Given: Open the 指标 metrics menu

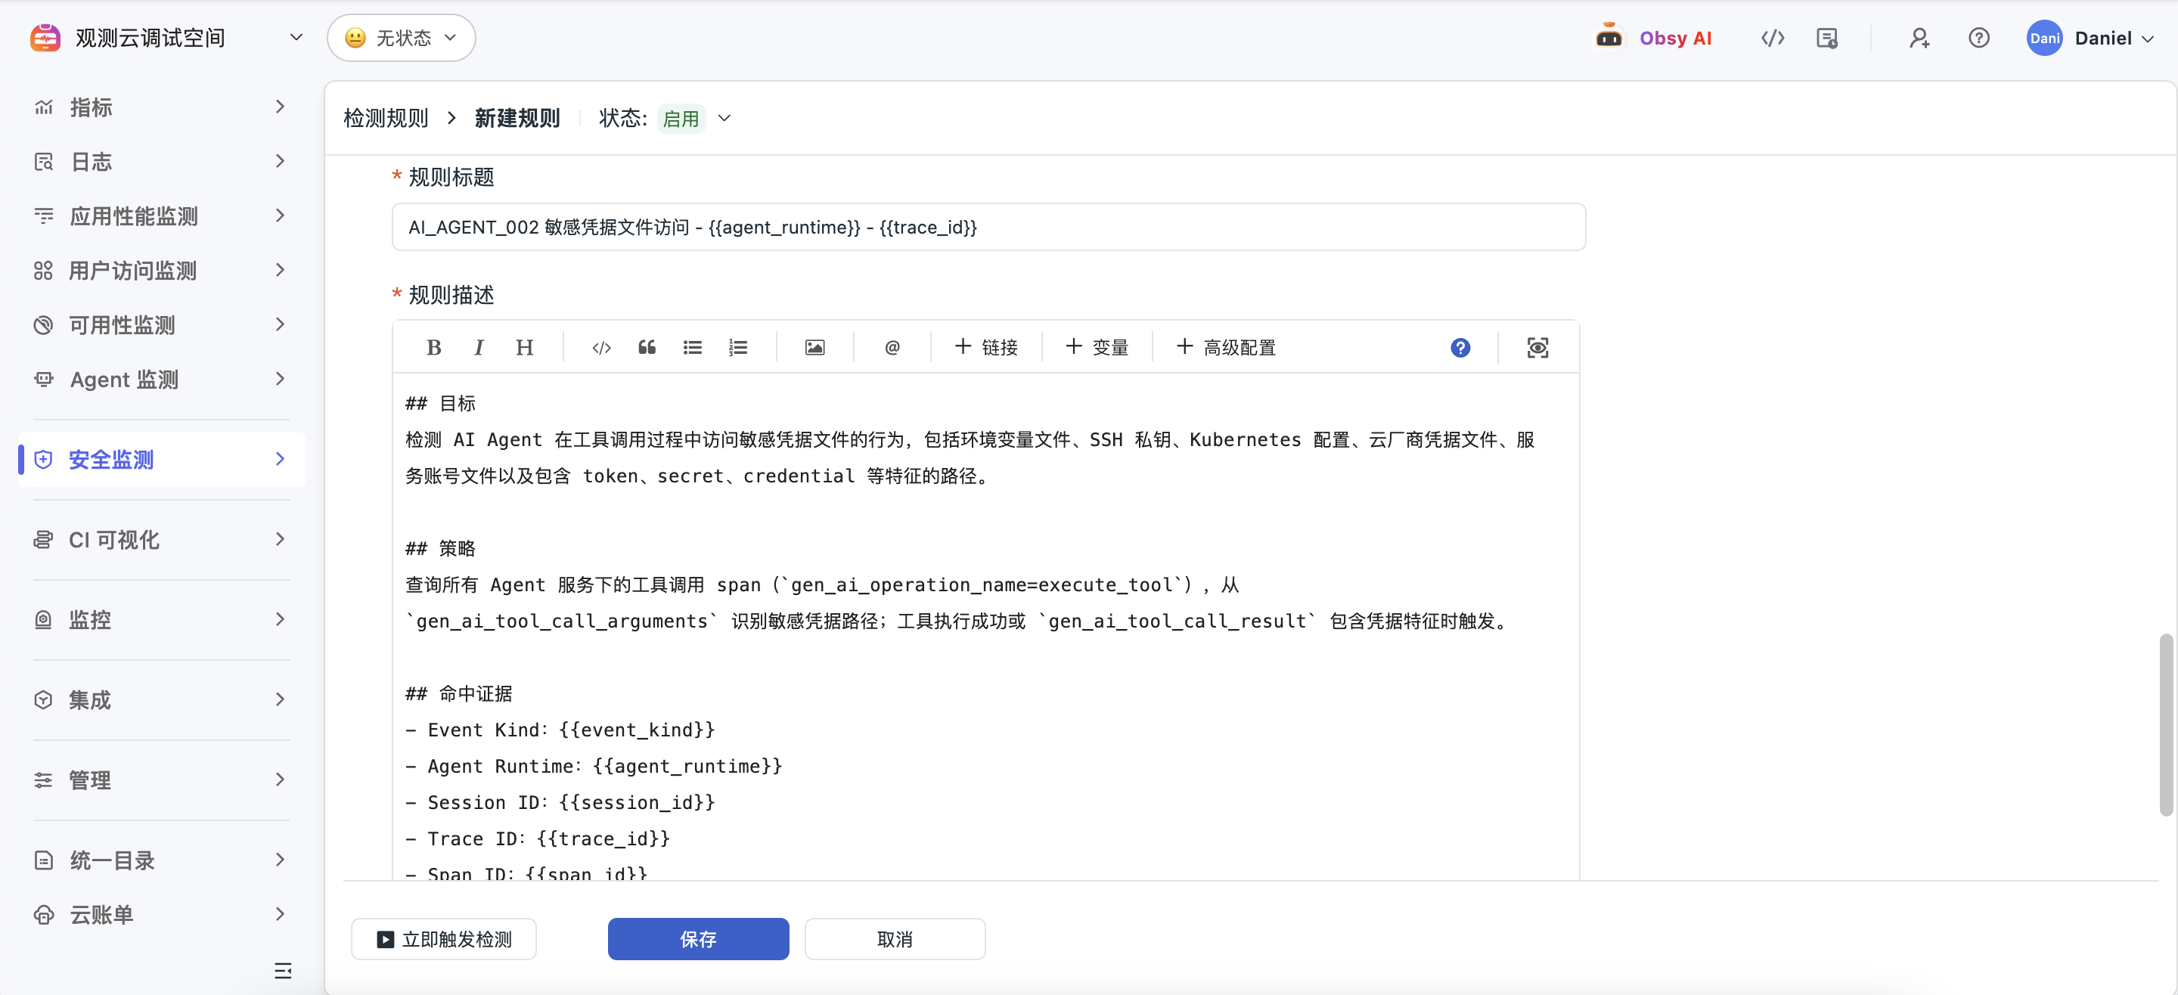Looking at the screenshot, I should (160, 107).
